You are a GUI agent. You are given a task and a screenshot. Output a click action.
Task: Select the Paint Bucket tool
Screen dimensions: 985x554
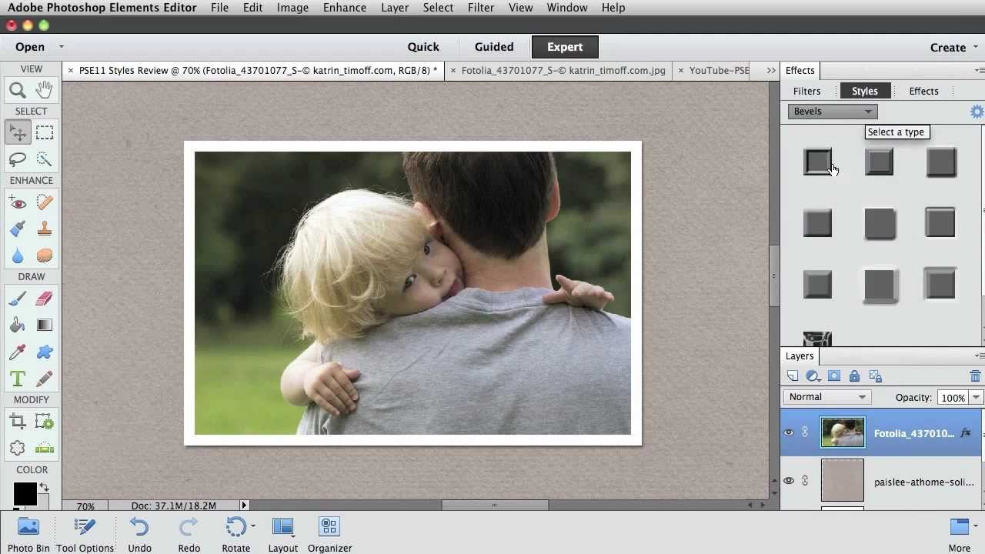[18, 325]
